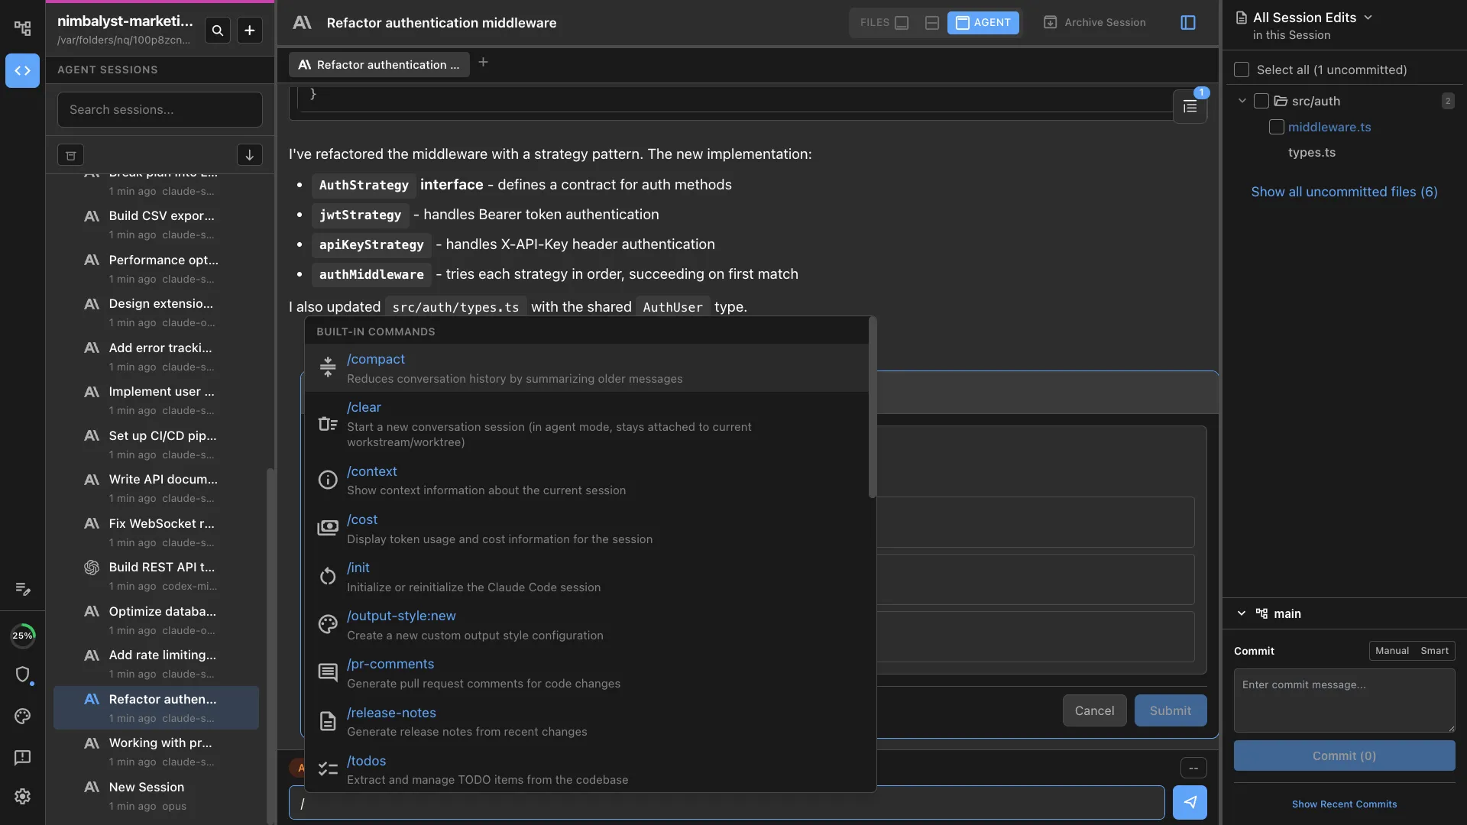This screenshot has width=1467, height=825.
Task: Toggle the right panel layout icon
Action: 1187,23
